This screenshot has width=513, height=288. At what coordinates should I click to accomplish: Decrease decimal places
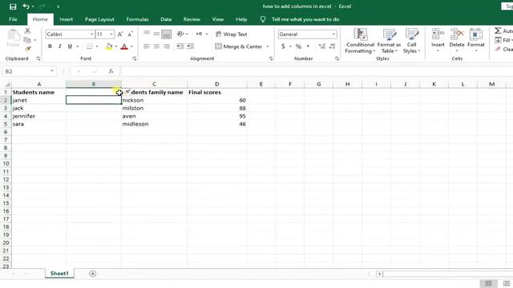point(333,46)
